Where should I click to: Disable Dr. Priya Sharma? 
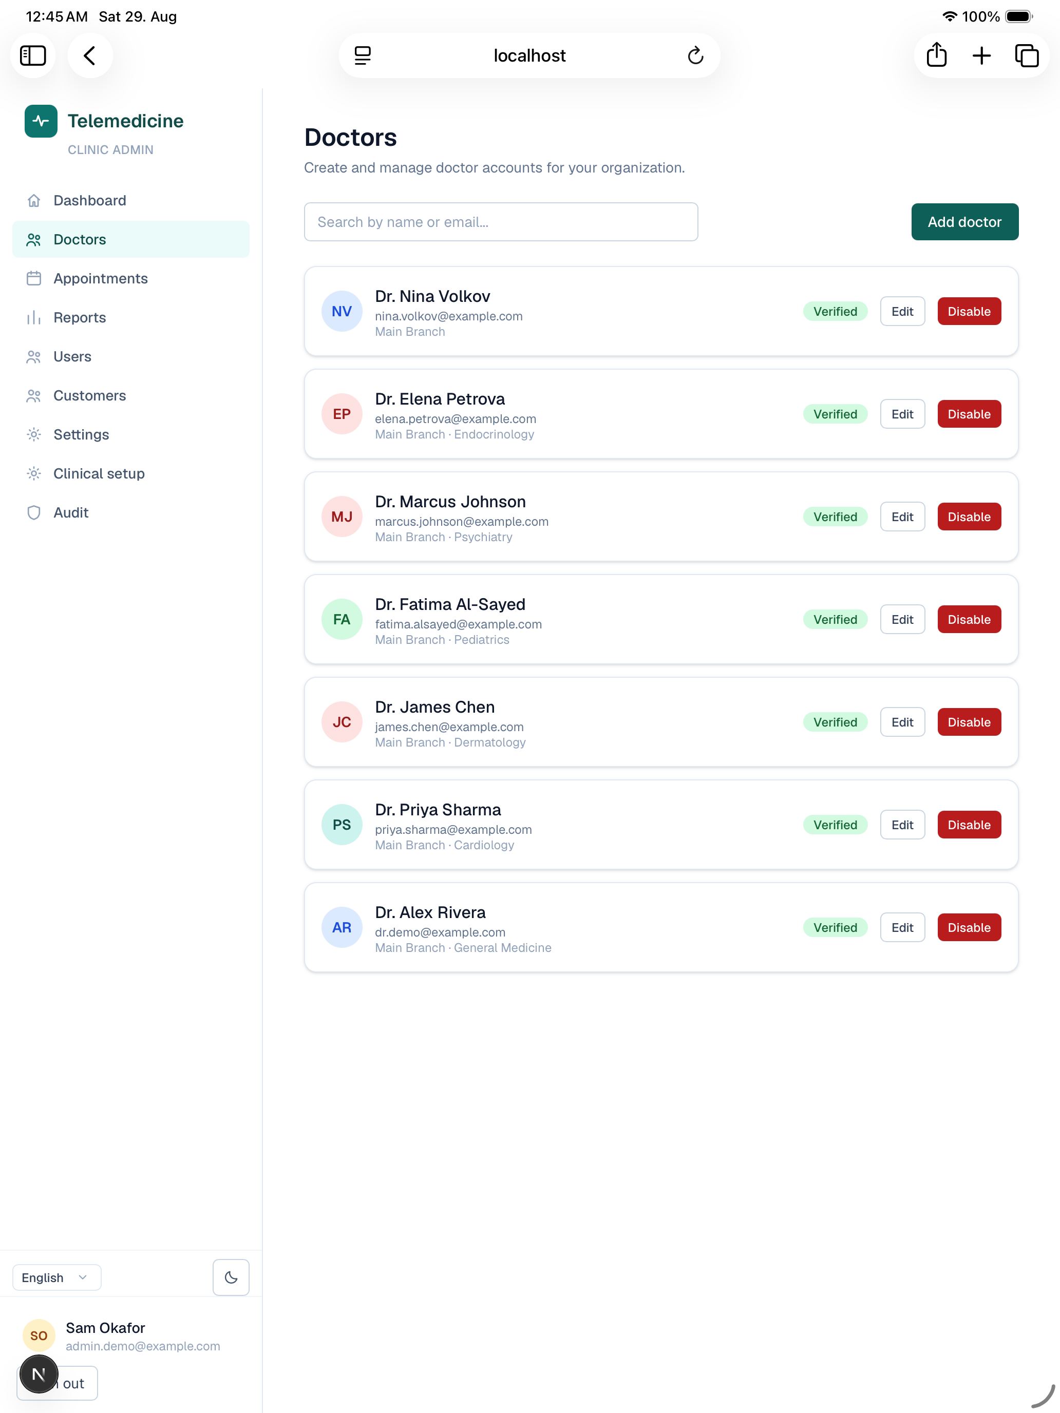point(969,825)
